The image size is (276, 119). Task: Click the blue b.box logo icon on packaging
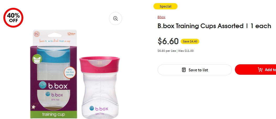(43, 85)
